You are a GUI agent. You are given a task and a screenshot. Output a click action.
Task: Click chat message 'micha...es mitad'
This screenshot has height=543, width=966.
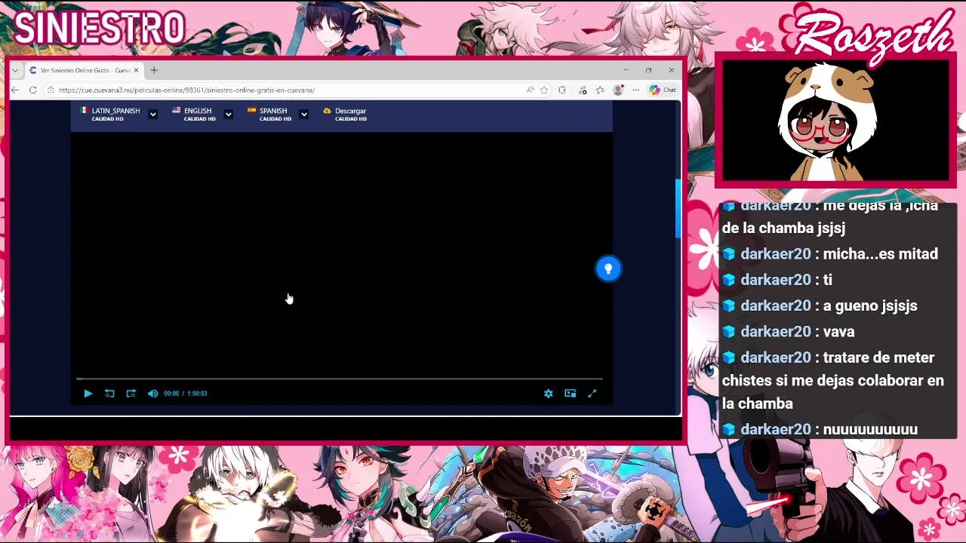pyautogui.click(x=881, y=254)
